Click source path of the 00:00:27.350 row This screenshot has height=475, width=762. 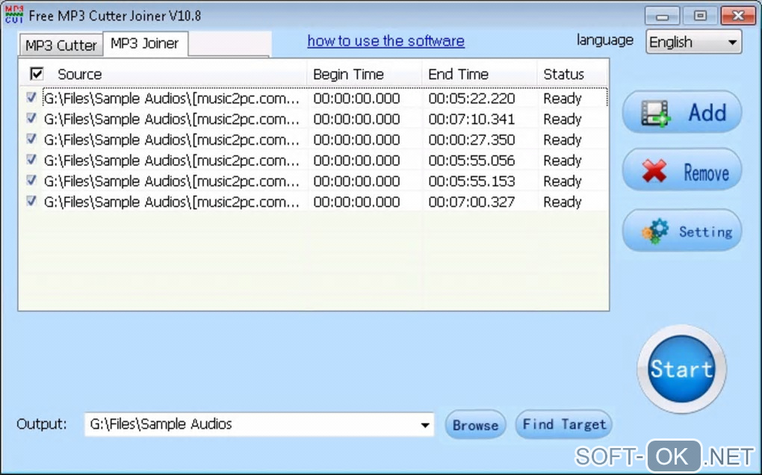tap(172, 140)
